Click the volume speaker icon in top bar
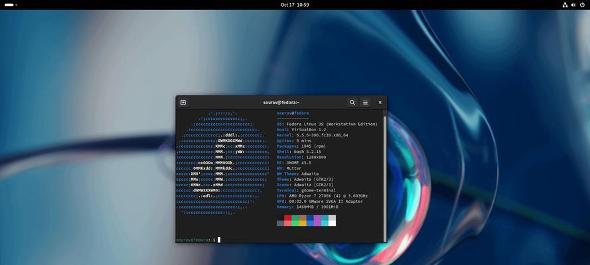The image size is (590, 265). coord(573,5)
